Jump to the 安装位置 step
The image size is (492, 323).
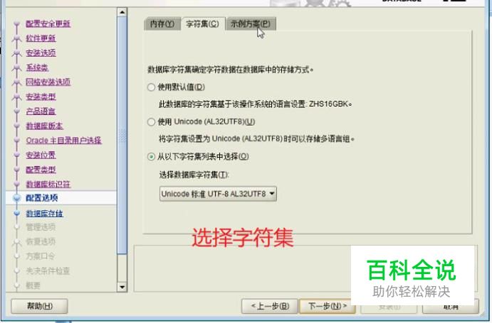tap(41, 155)
